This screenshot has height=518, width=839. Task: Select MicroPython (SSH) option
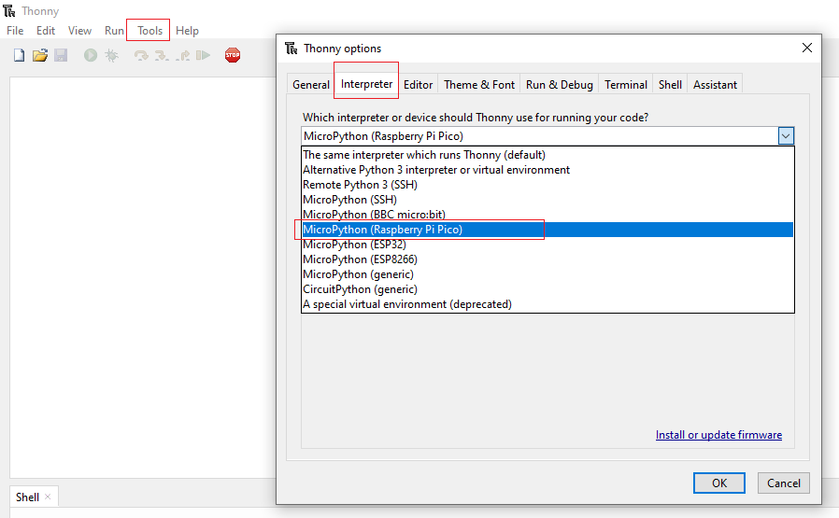547,200
